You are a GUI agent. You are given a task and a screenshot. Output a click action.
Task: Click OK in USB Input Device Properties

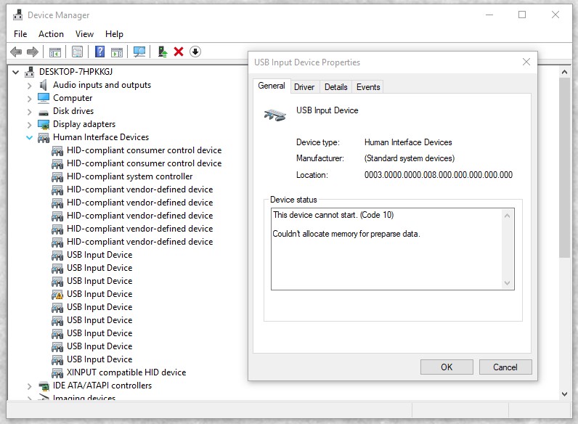(x=447, y=367)
